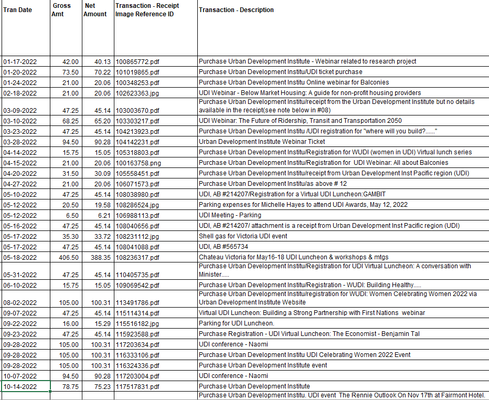Click the Tran Date column header
Screen dimensions: 489x400
coord(18,10)
